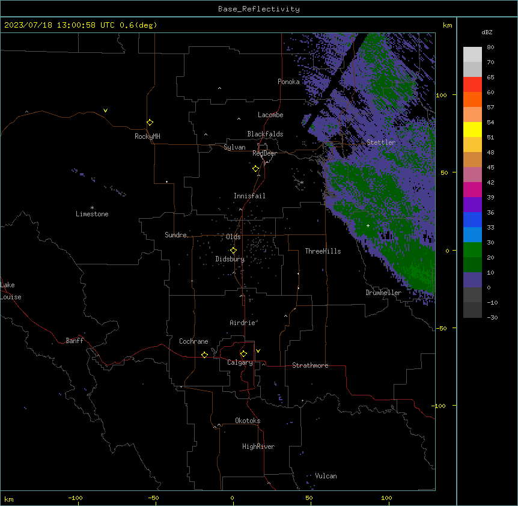Select the Drumheller city label
The width and height of the screenshot is (518, 506).
click(383, 293)
